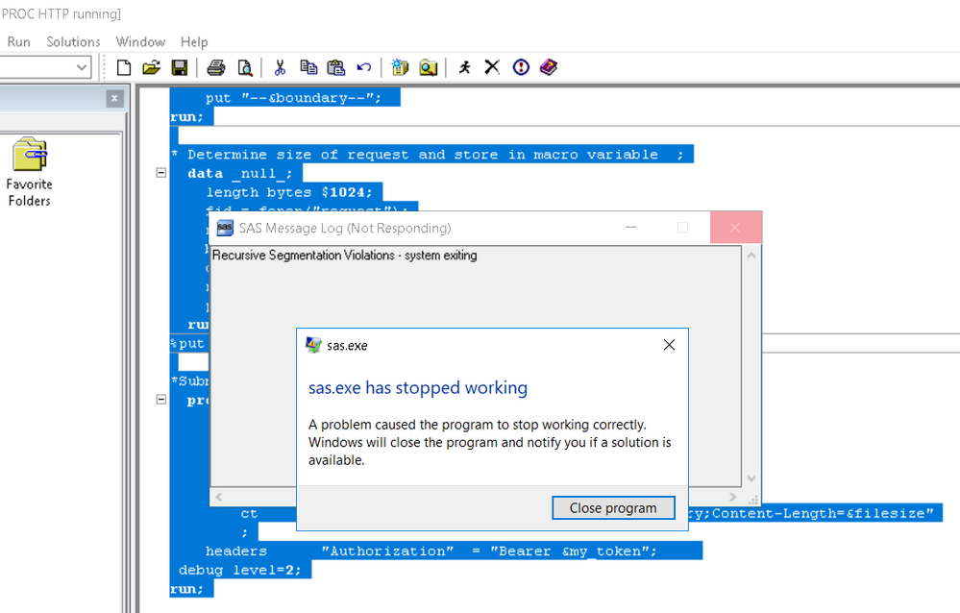
Task: Click the 'length bytes $1024;' code line
Action: click(289, 192)
